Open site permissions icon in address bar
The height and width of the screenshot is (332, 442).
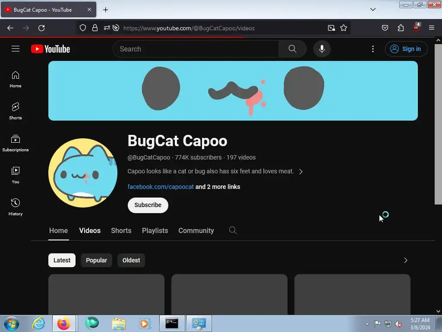(107, 28)
